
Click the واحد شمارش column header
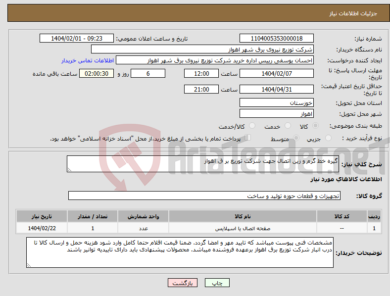pyautogui.click(x=143, y=216)
